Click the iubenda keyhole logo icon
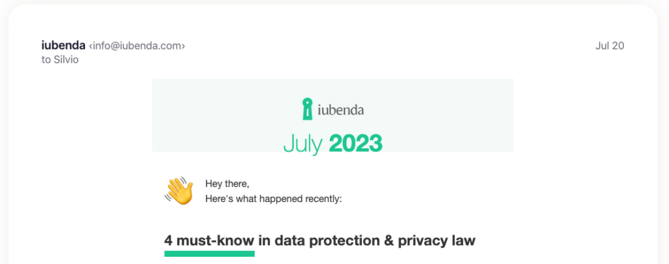Screen dimensions: 669x264 click(307, 109)
